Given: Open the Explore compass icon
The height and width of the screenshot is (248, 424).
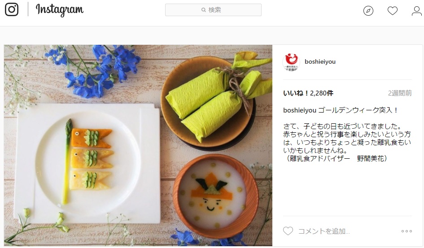Looking at the screenshot, I should point(368,11).
